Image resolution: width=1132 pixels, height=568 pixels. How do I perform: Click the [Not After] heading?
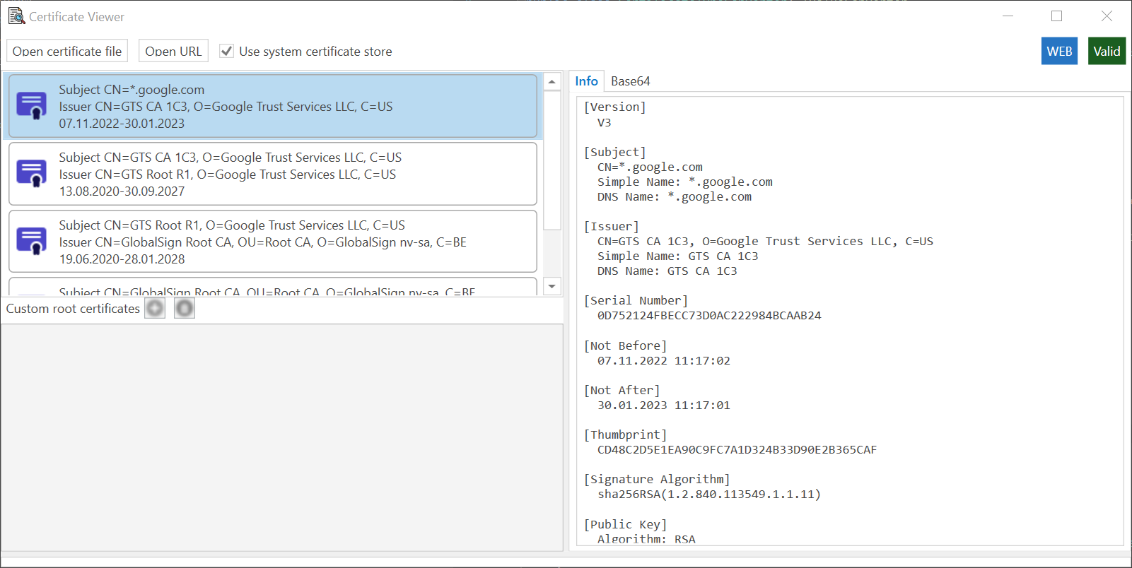(622, 391)
